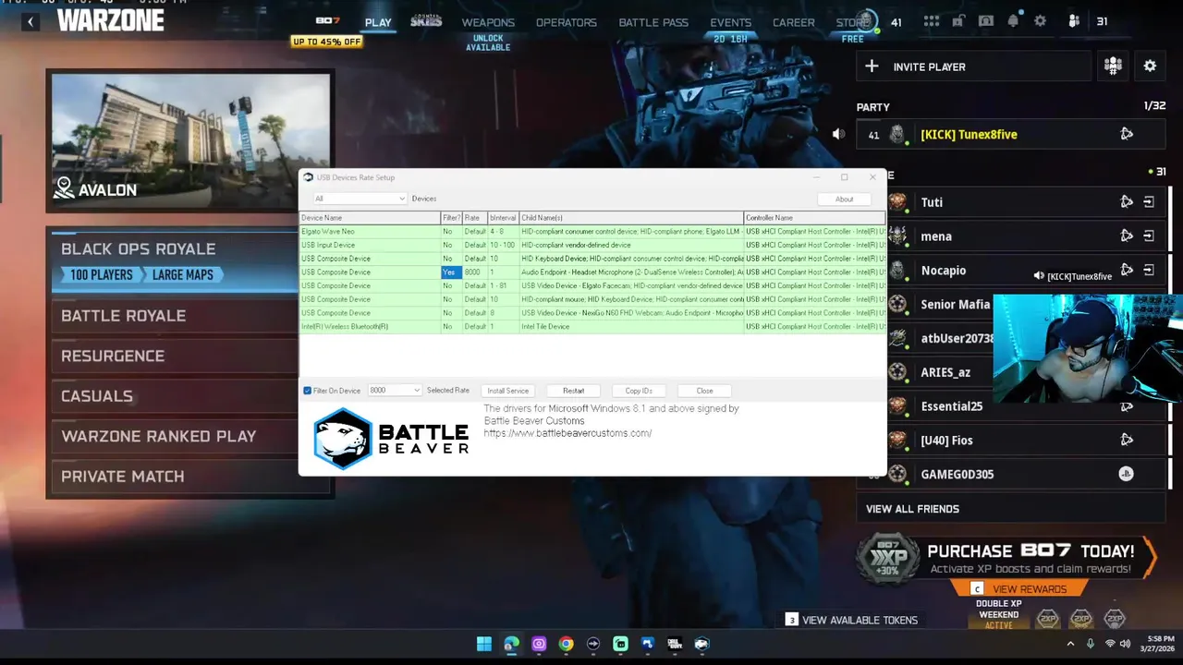Viewport: 1183px width, 665px height.
Task: Select the Elgato Wave Neo device row
Action: [x=592, y=231]
